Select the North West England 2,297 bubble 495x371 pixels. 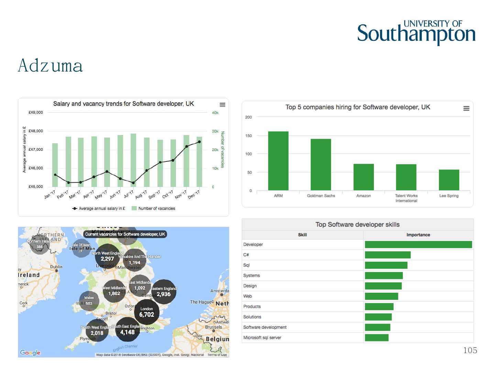[x=107, y=256]
